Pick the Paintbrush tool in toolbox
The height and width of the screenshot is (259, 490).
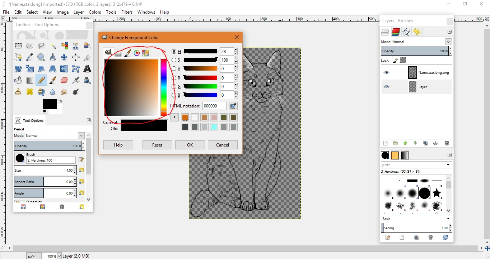coord(53,80)
